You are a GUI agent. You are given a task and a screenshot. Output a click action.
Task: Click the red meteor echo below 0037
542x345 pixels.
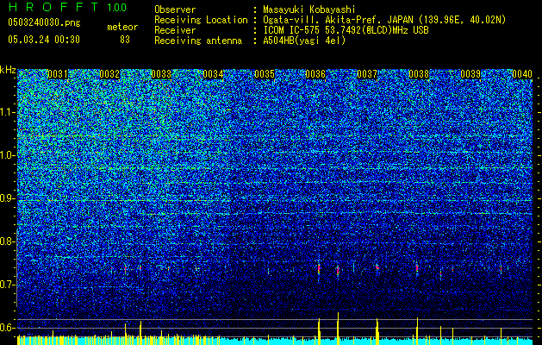tap(377, 267)
